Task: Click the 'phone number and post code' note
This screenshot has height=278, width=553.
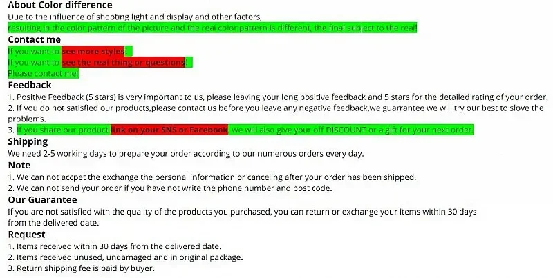Action: click(x=170, y=188)
